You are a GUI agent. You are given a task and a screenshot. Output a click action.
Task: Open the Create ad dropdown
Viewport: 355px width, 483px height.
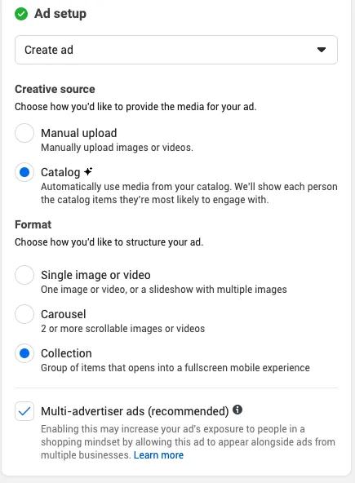(176, 50)
